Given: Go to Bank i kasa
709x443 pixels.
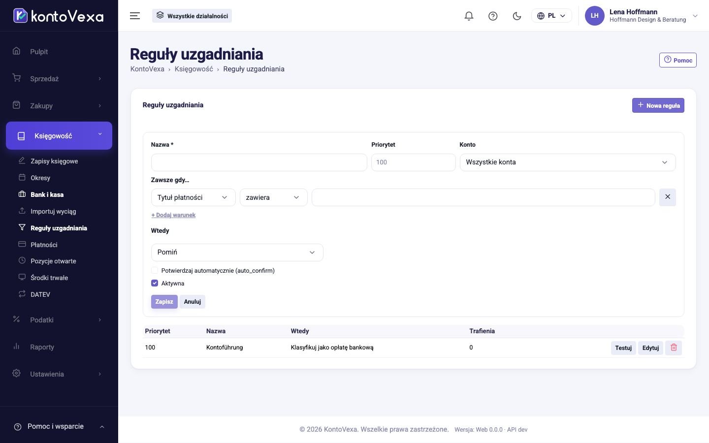Looking at the screenshot, I should pos(47,194).
